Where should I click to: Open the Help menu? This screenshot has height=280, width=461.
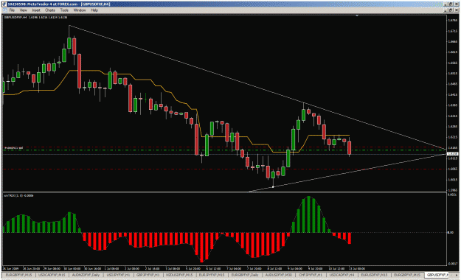(94, 10)
